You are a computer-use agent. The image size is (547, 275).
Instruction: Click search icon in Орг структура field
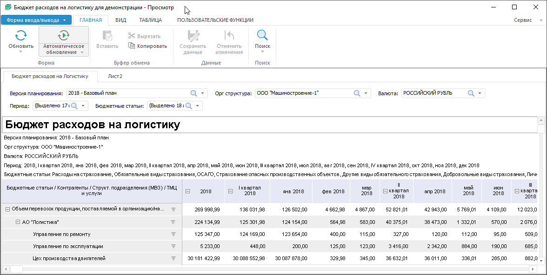(x=357, y=93)
